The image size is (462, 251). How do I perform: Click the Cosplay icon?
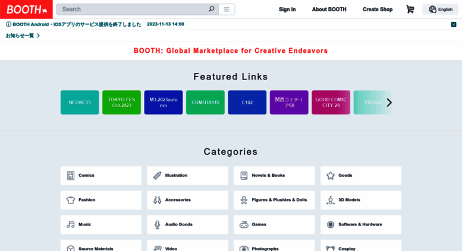330,249
